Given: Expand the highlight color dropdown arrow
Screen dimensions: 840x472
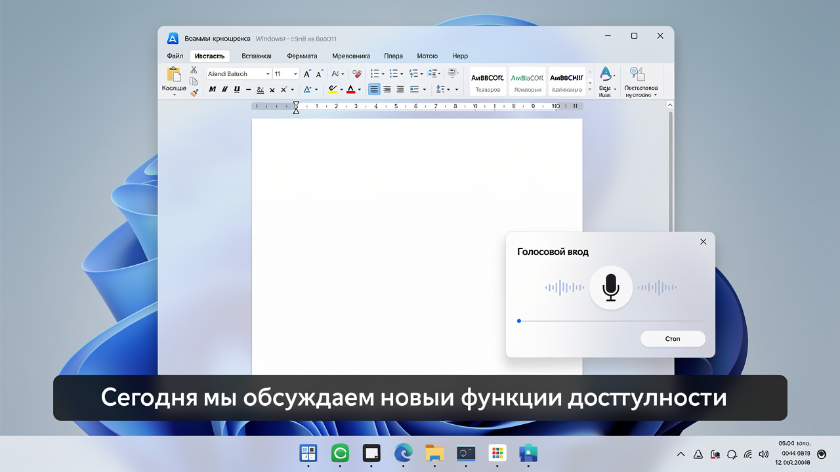Looking at the screenshot, I should 341,90.
